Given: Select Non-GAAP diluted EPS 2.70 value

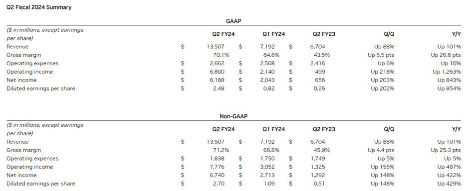Looking at the screenshot, I should coord(219,184).
